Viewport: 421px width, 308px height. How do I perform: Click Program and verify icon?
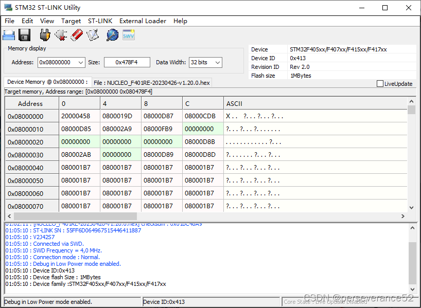point(93,35)
